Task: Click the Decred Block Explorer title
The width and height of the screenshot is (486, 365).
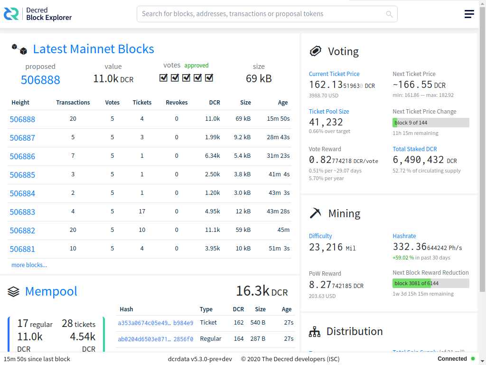Action: [49, 14]
